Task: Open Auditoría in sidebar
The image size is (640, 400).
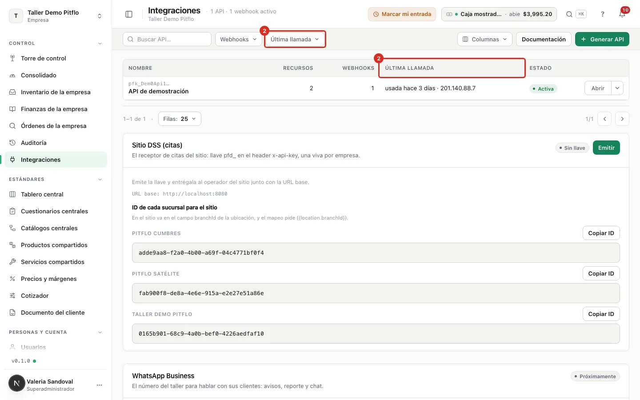Action: coord(56,143)
